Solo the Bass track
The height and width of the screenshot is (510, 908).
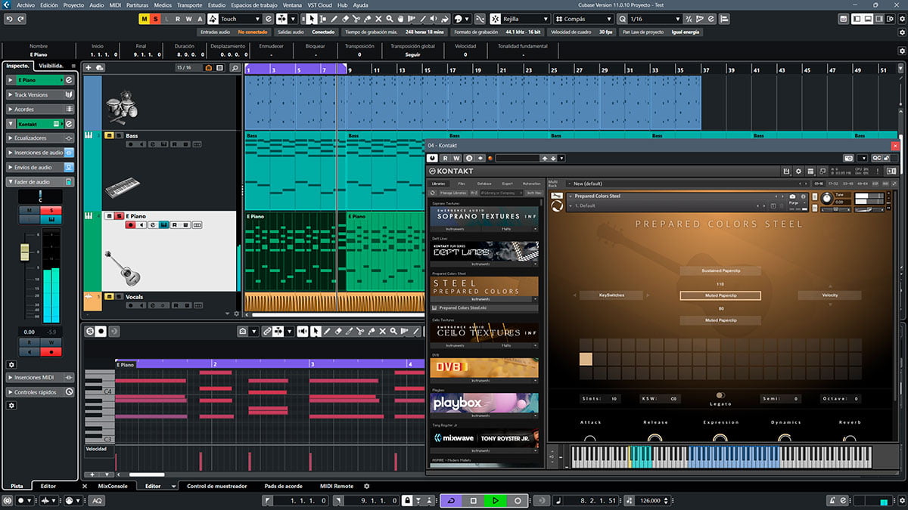point(119,136)
